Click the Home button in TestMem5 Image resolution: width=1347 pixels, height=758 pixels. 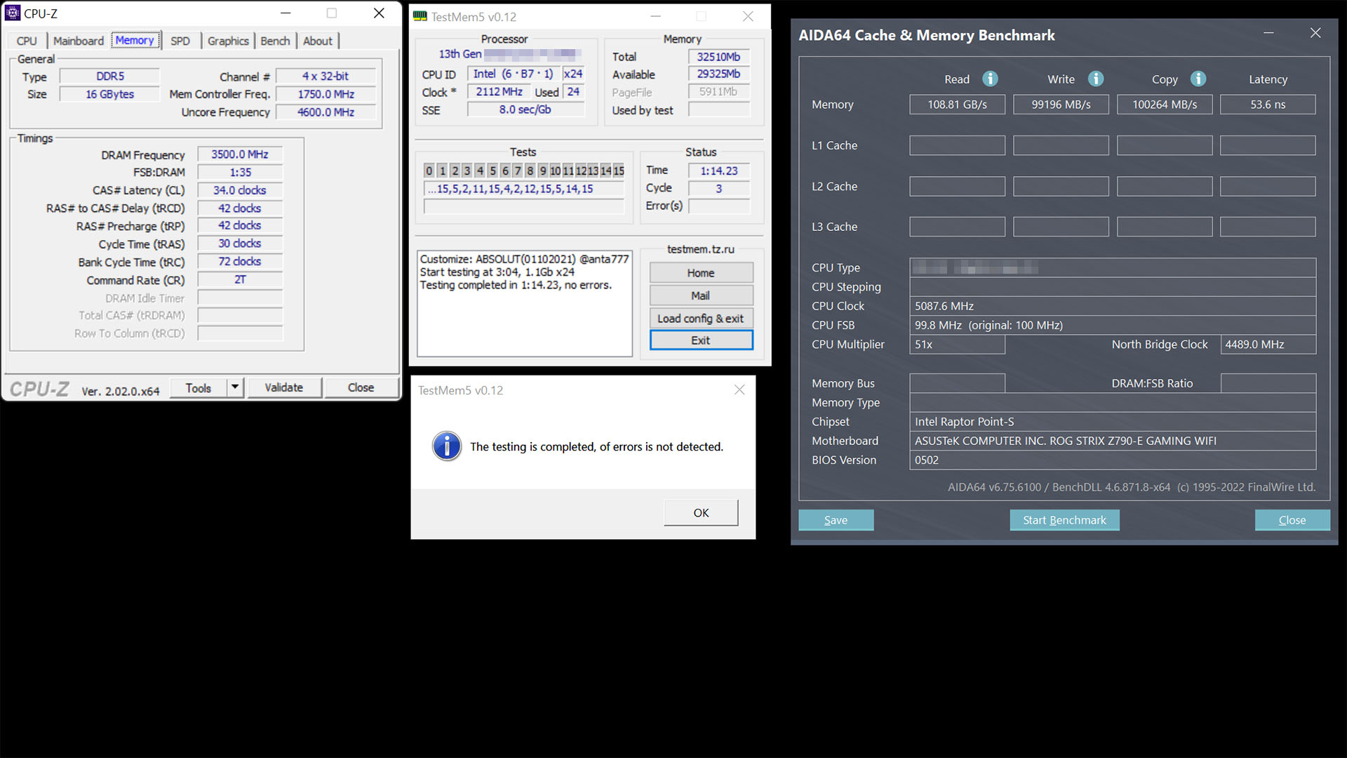[x=700, y=273]
